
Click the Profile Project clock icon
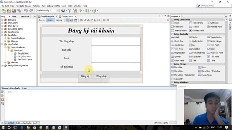94,10
